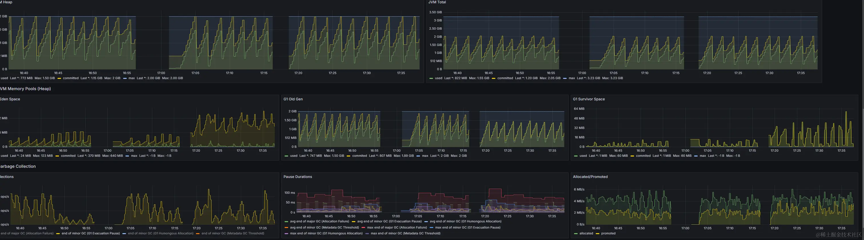Toggle 'avg end of minor GC (G1 Humongous Allocation)' series
The width and height of the screenshot is (864, 240).
tap(465, 221)
